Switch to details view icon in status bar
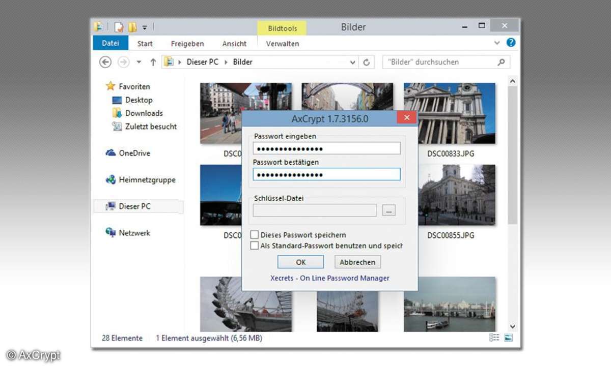 [x=494, y=338]
